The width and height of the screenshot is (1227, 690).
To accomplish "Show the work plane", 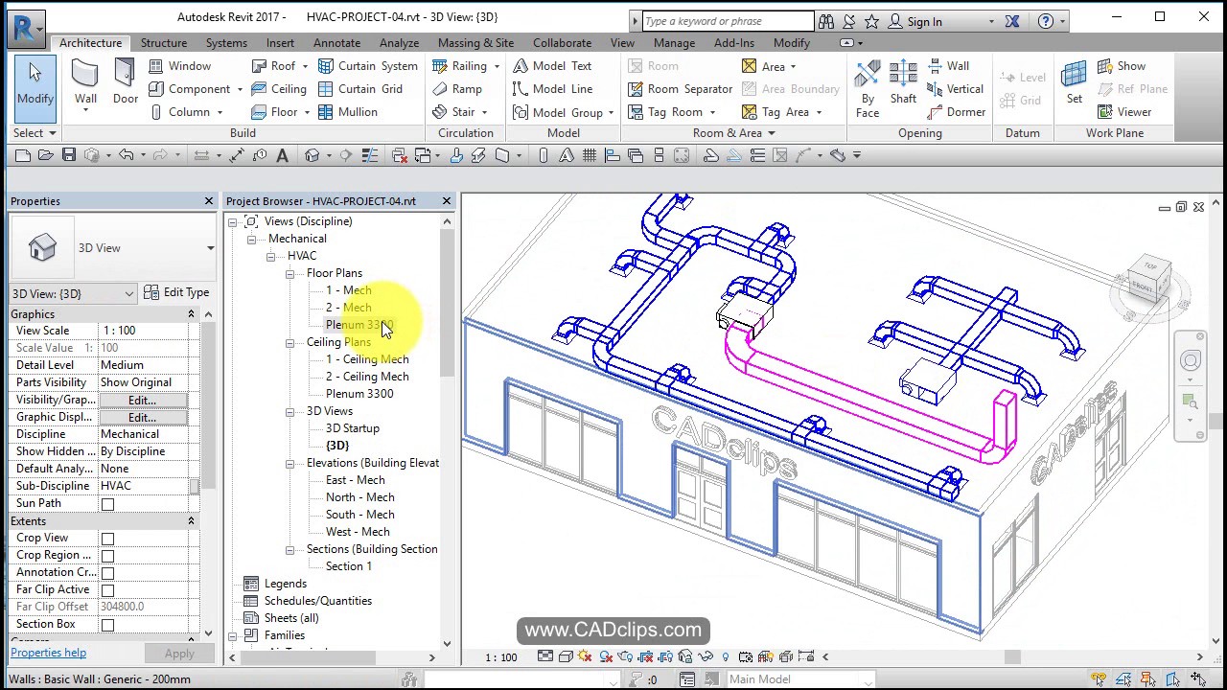I will pos(1121,66).
